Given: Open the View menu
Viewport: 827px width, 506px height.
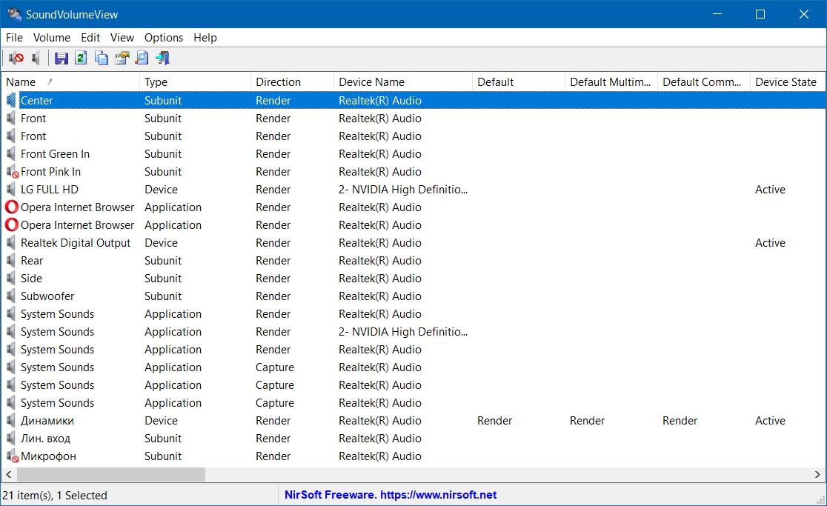Looking at the screenshot, I should (122, 38).
